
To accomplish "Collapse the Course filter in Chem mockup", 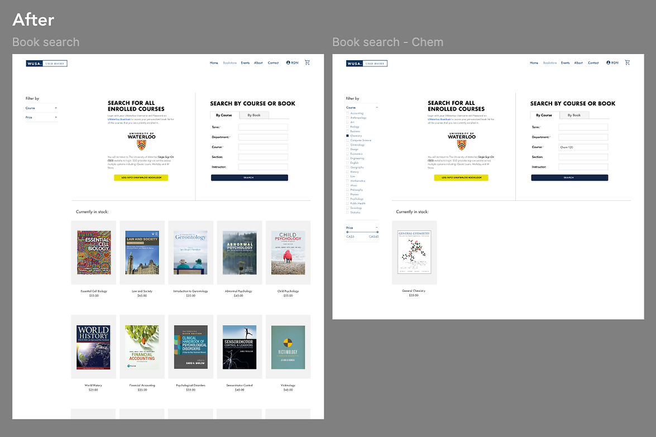I will [x=376, y=108].
